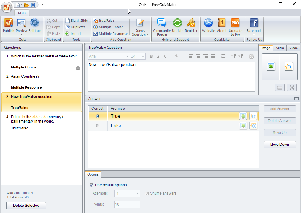Import questions using the Import tool
The width and height of the screenshot is (301, 213).
pyautogui.click(x=73, y=34)
